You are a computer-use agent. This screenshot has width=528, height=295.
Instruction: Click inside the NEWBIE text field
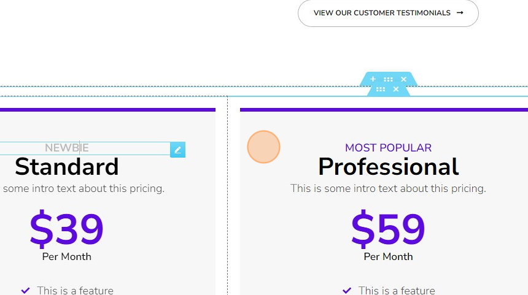click(85, 148)
